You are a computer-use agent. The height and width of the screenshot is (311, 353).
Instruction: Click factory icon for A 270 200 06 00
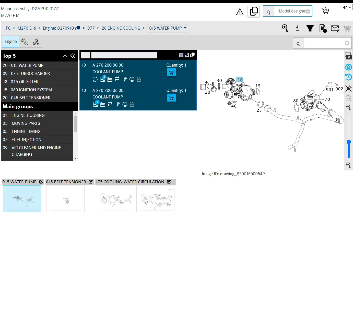coord(103,104)
